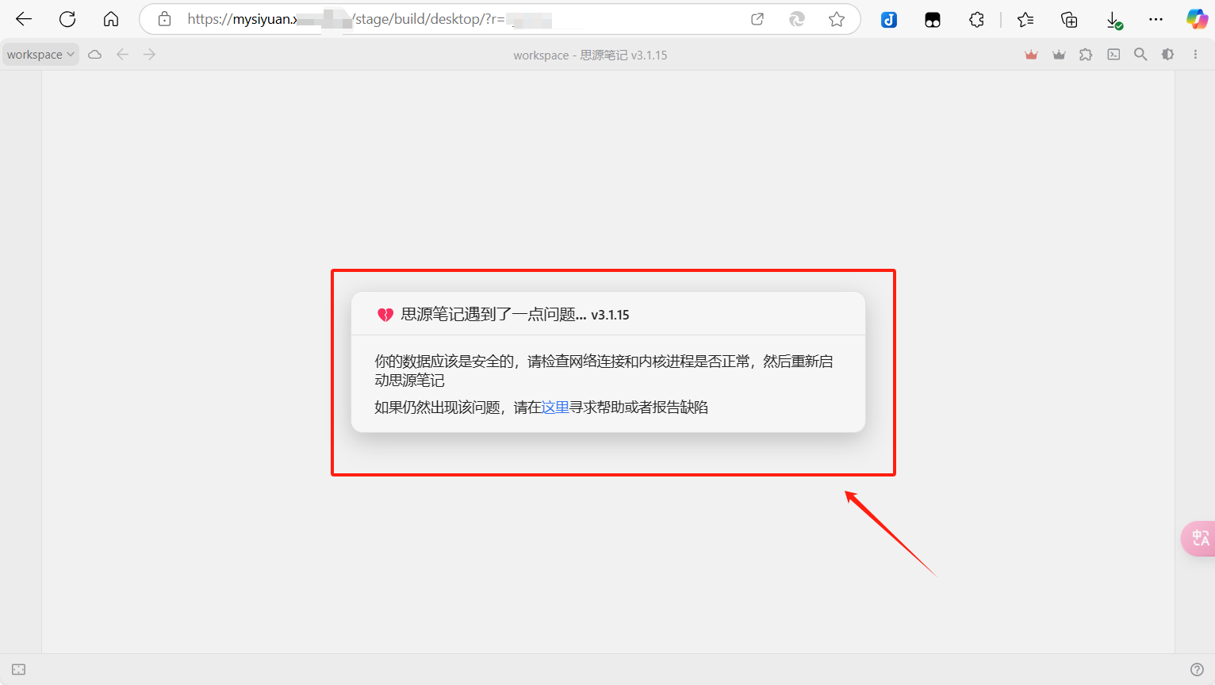Go back in SiYuan navigation
Viewport: 1215px width, 685px height.
click(x=122, y=55)
